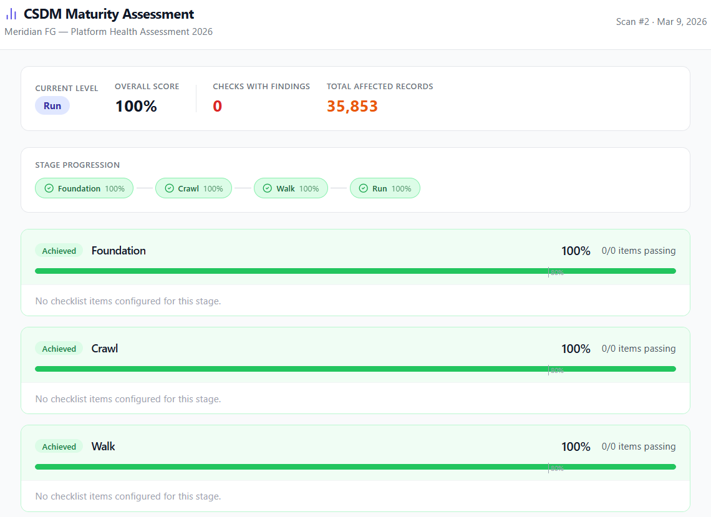Click the Crawl progress bar threshold marker
This screenshot has height=517, width=711.
pyautogui.click(x=548, y=369)
